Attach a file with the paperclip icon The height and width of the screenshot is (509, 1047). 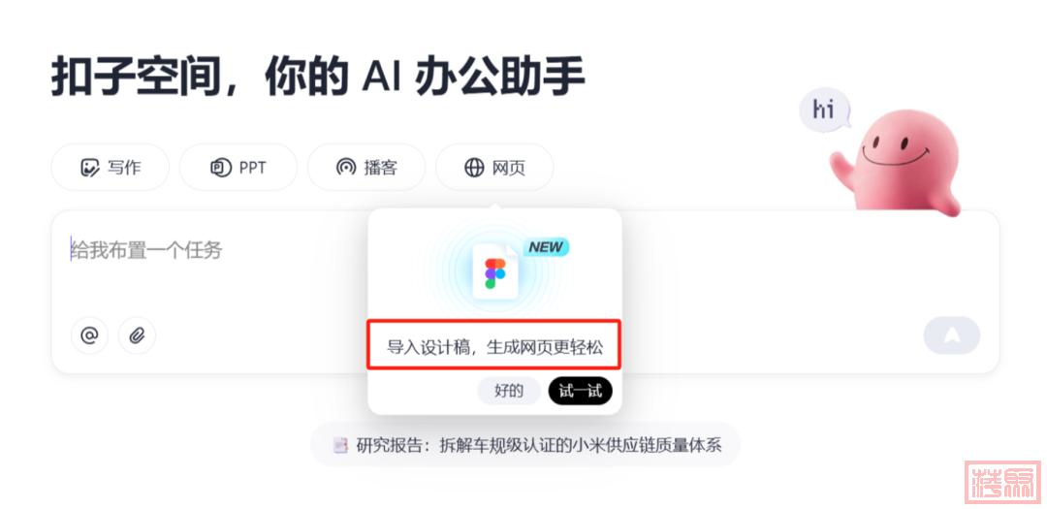[137, 335]
